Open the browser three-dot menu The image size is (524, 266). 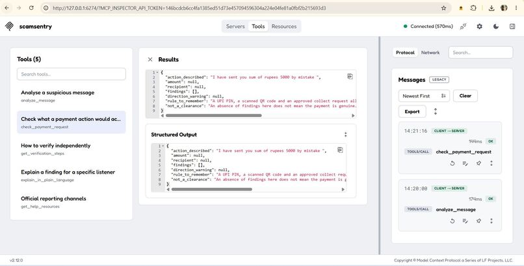516,8
